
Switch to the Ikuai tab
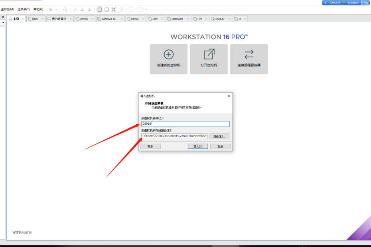[35, 19]
